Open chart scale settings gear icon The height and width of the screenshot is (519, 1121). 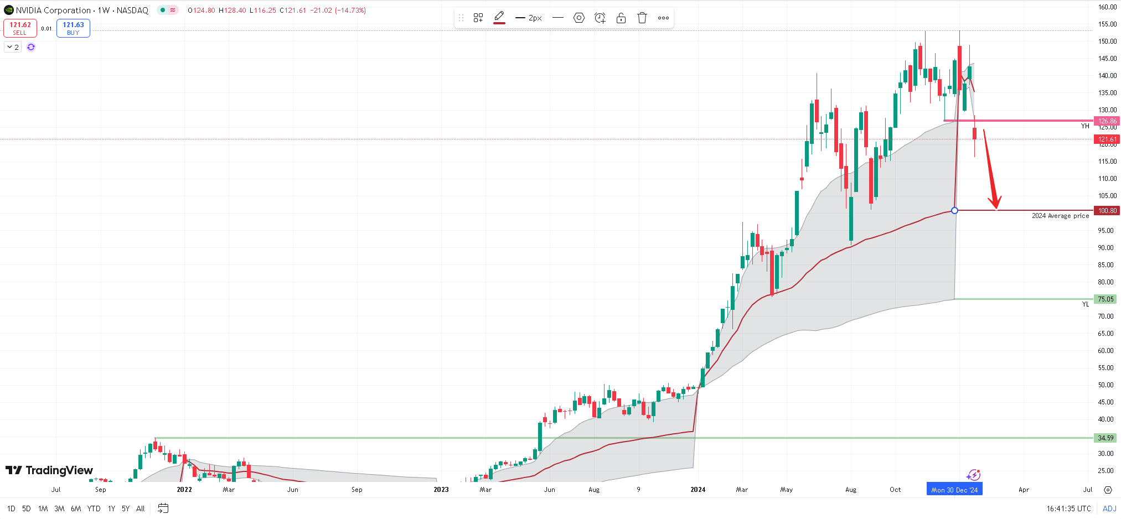[x=1108, y=490]
